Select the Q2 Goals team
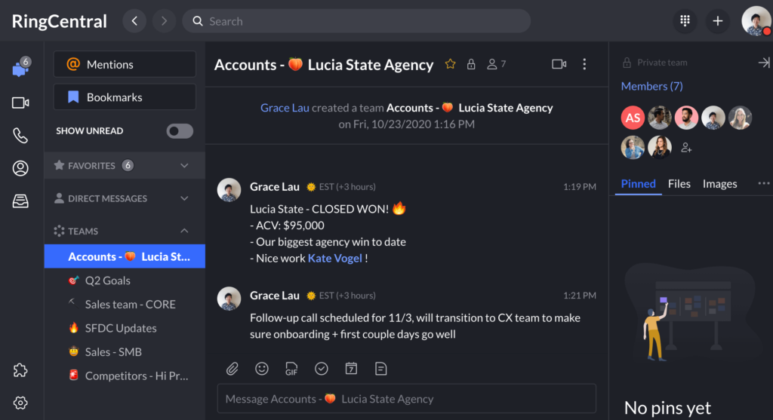 [x=107, y=281]
